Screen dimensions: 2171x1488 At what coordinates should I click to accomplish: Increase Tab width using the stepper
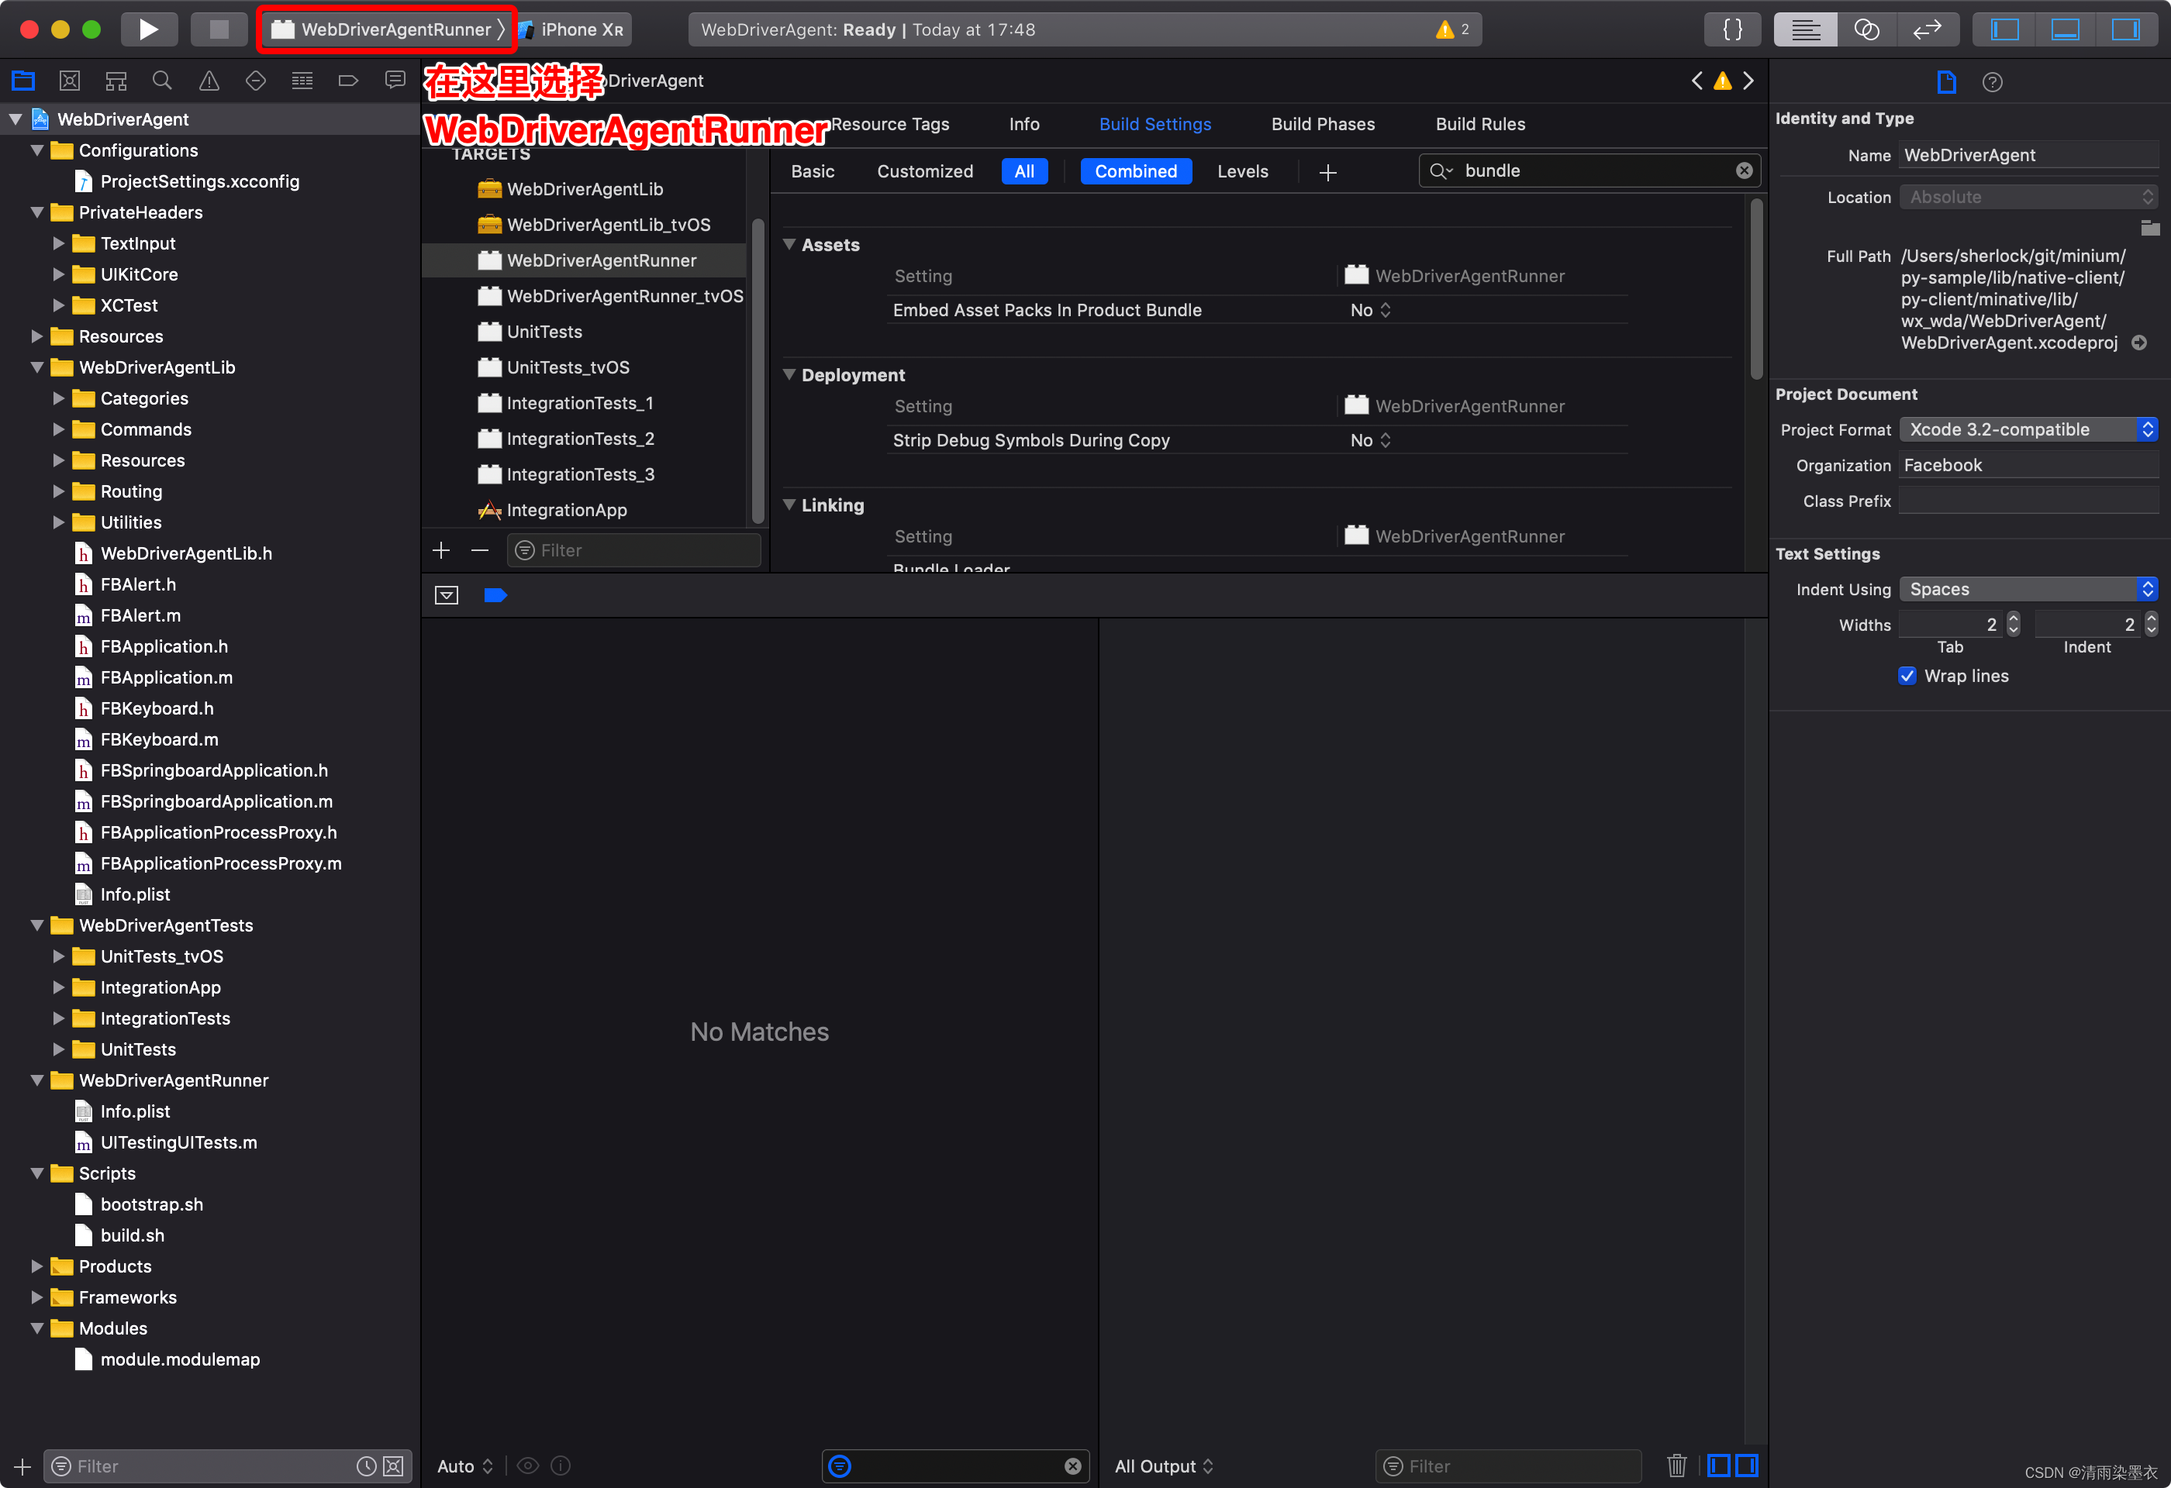2013,618
